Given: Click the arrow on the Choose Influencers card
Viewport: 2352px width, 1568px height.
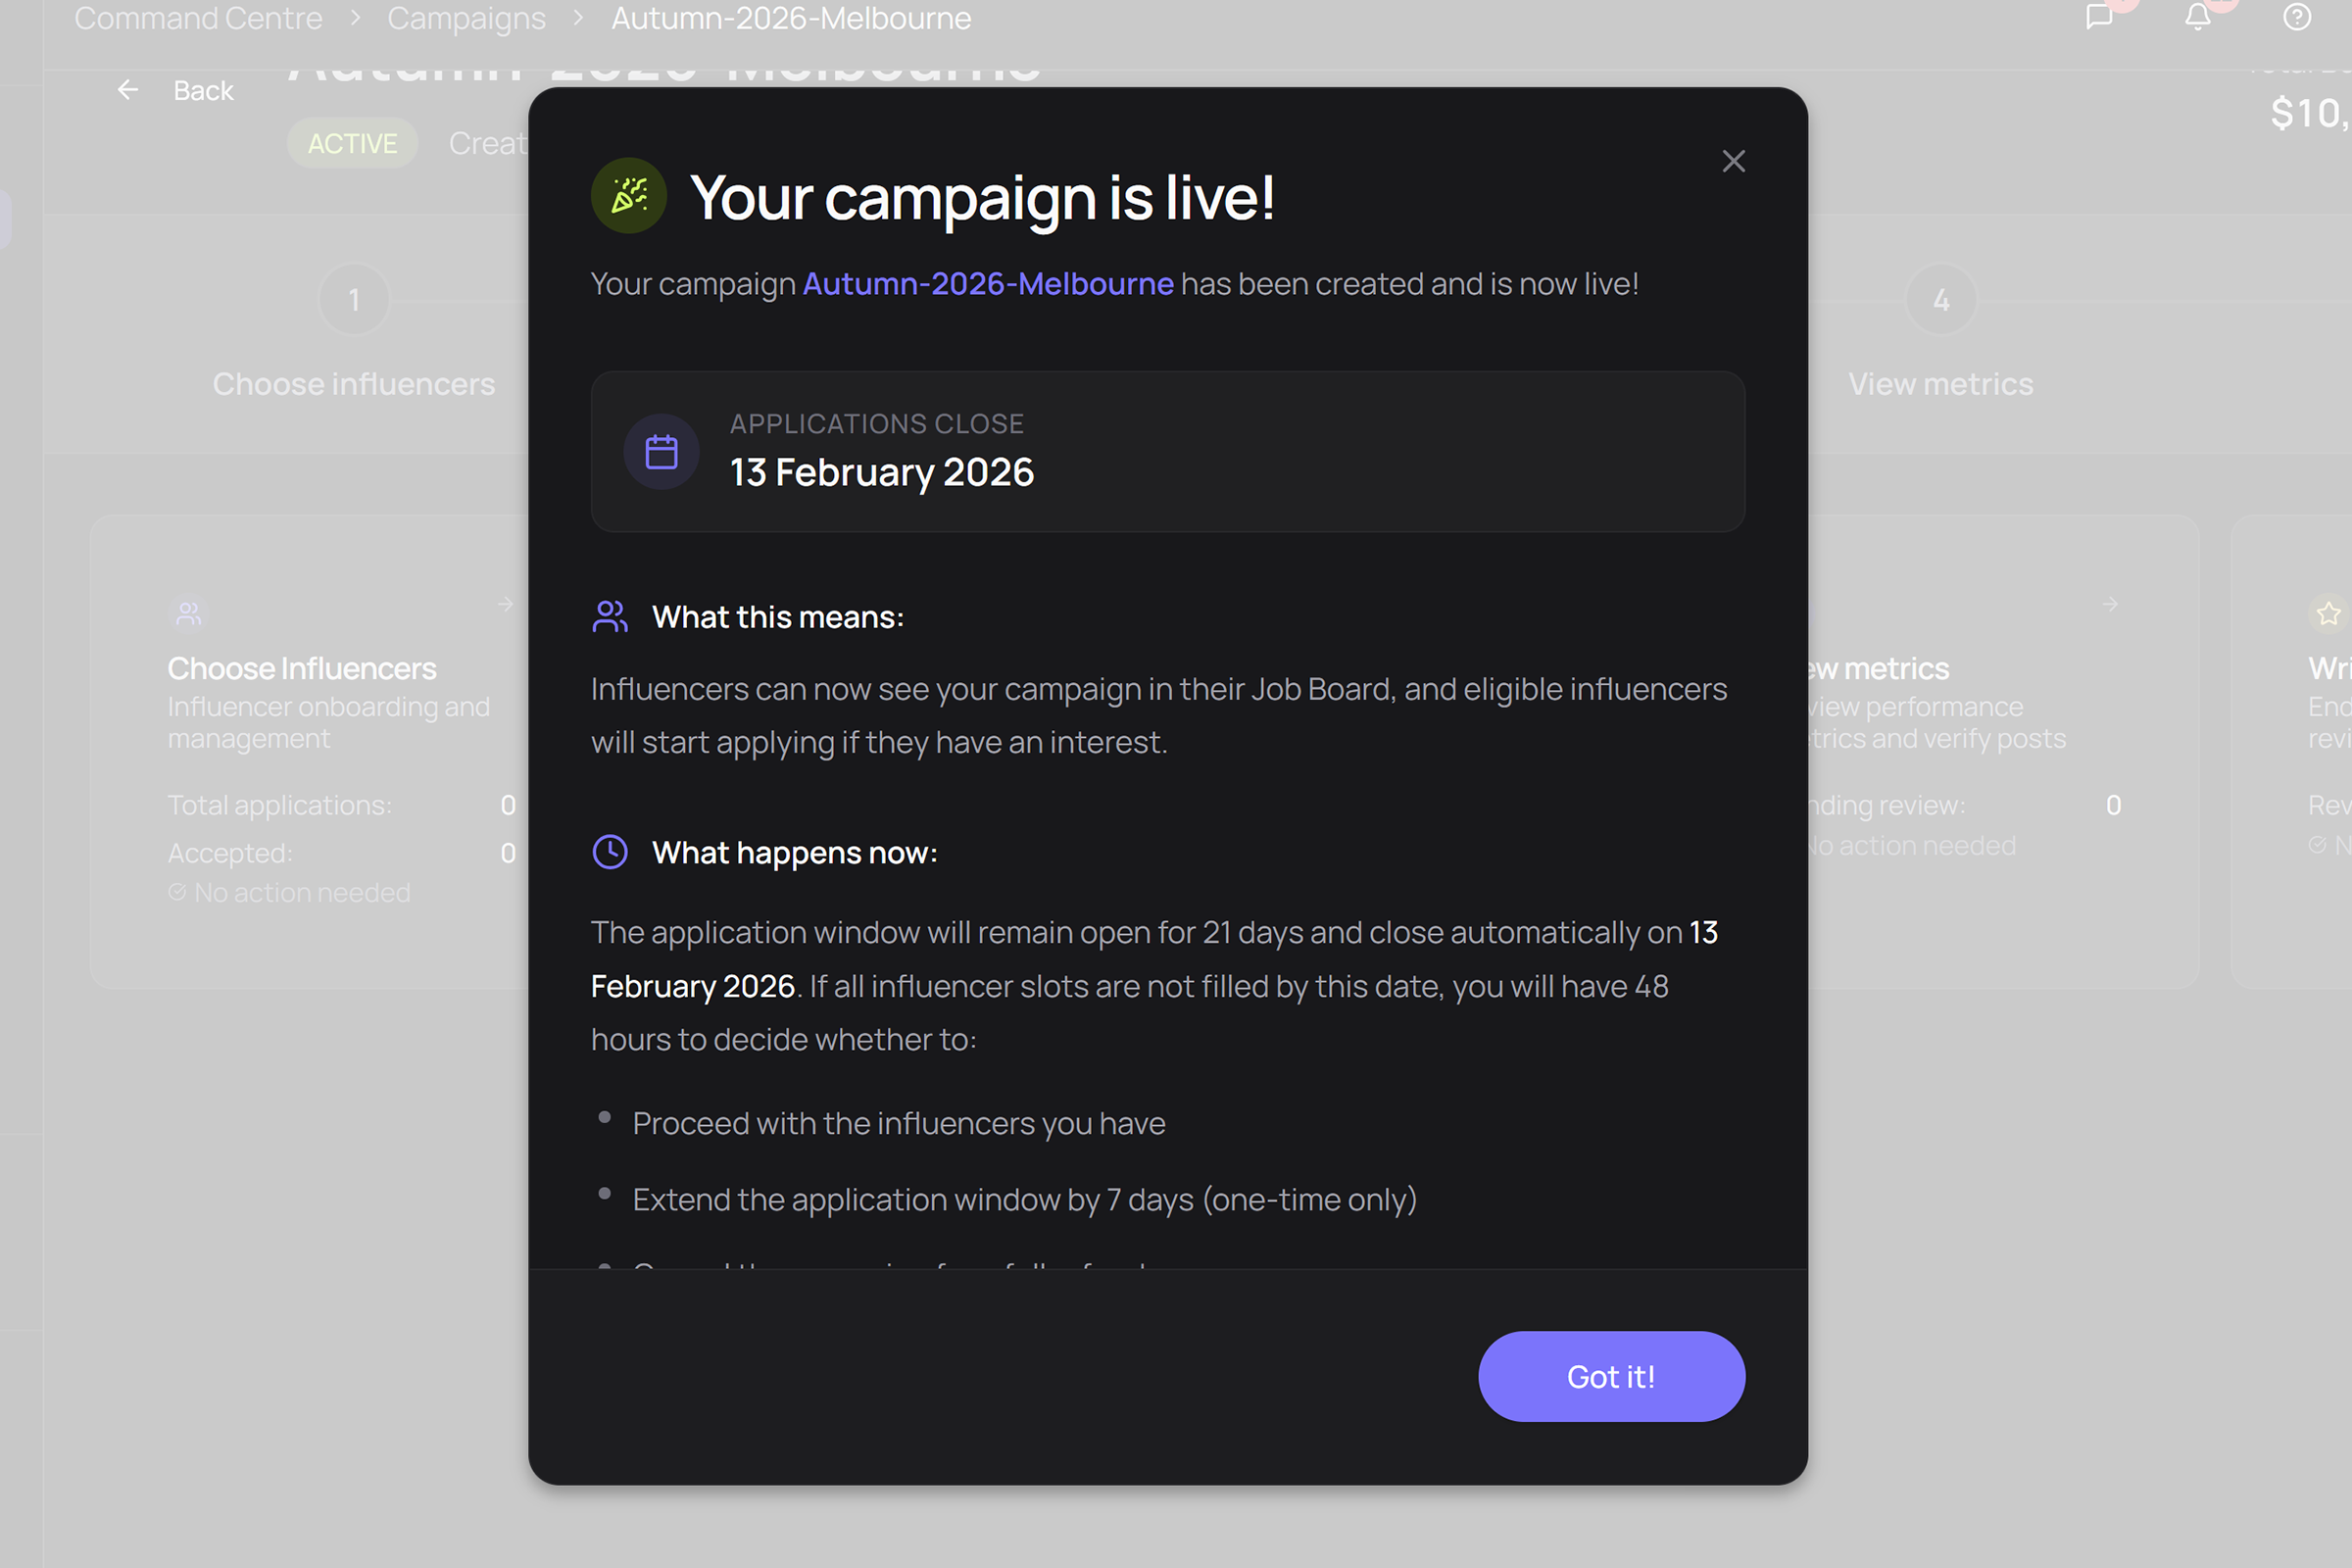Looking at the screenshot, I should (506, 604).
